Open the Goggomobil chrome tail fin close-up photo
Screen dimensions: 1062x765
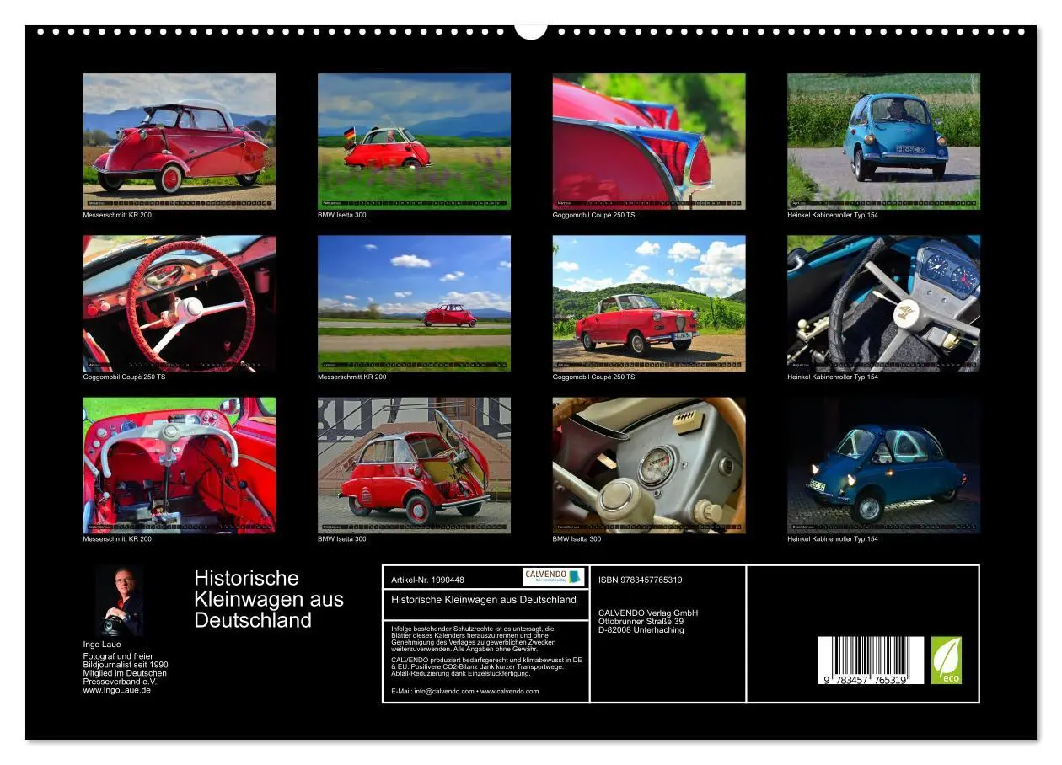(649, 141)
